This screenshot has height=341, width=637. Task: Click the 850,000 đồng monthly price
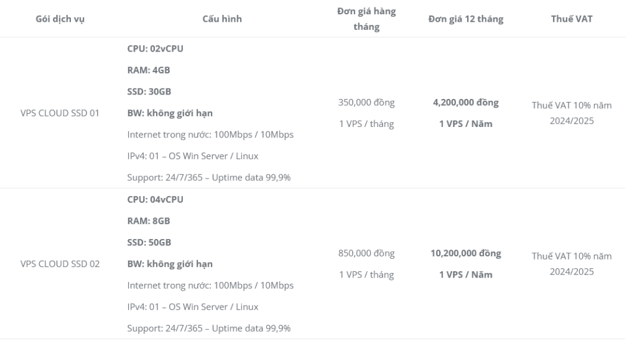[366, 253]
